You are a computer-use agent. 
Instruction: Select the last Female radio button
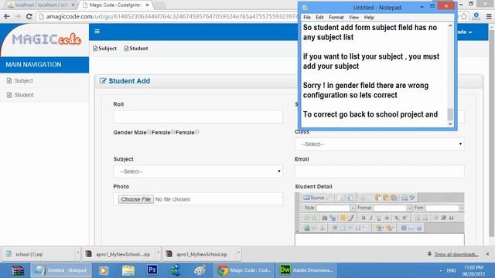click(196, 132)
